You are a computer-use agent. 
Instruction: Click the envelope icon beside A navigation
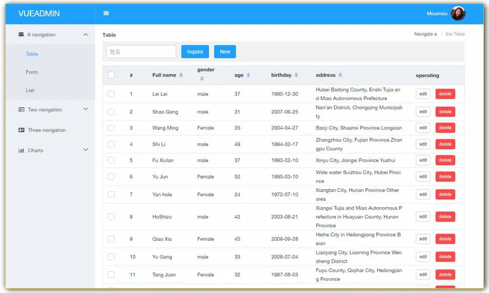[21, 35]
